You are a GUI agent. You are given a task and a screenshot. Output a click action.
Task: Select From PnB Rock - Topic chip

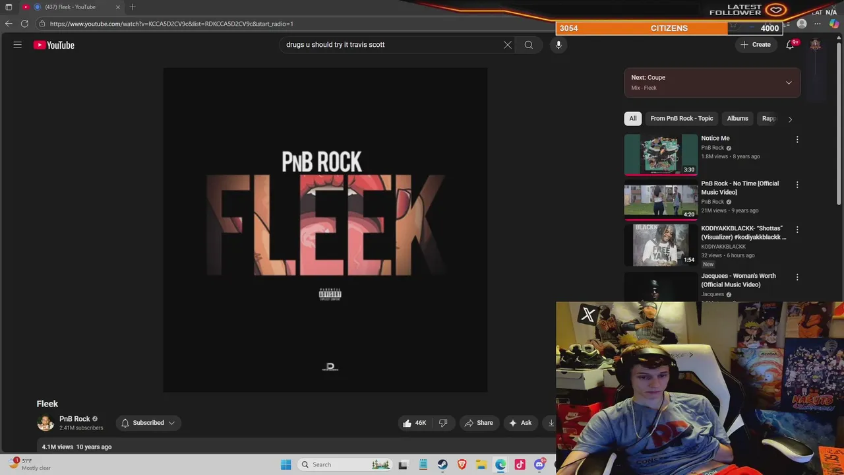(x=682, y=119)
